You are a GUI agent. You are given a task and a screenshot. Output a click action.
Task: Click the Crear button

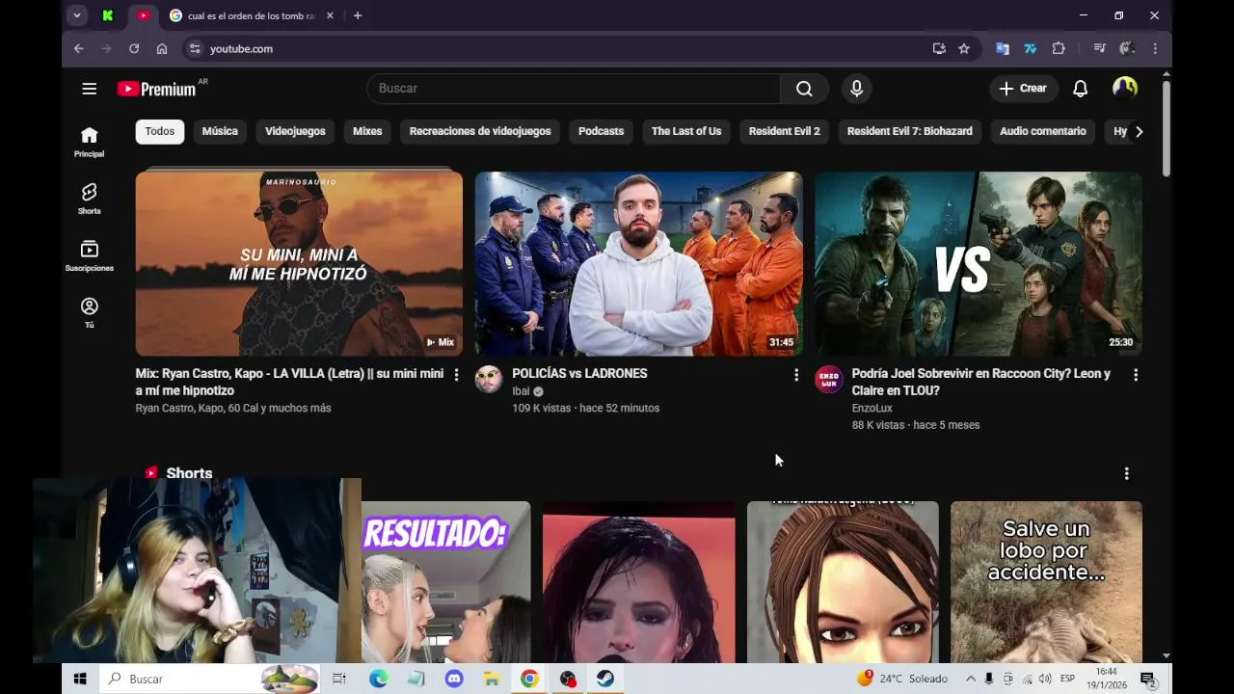(x=1024, y=89)
